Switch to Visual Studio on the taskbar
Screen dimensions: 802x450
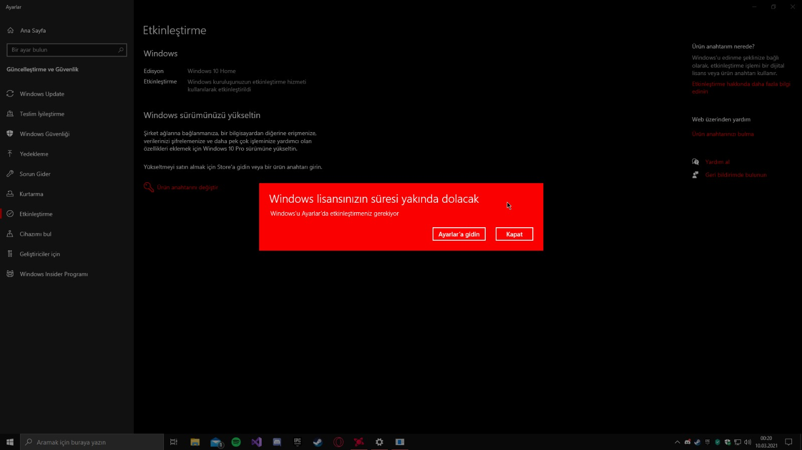[x=257, y=442]
